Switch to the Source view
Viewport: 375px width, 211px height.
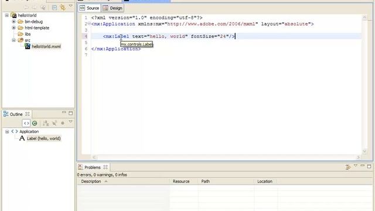90,8
